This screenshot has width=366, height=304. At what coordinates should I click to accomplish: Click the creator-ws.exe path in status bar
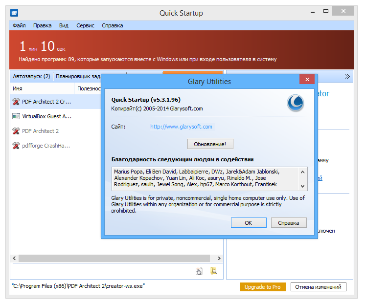tap(78, 286)
